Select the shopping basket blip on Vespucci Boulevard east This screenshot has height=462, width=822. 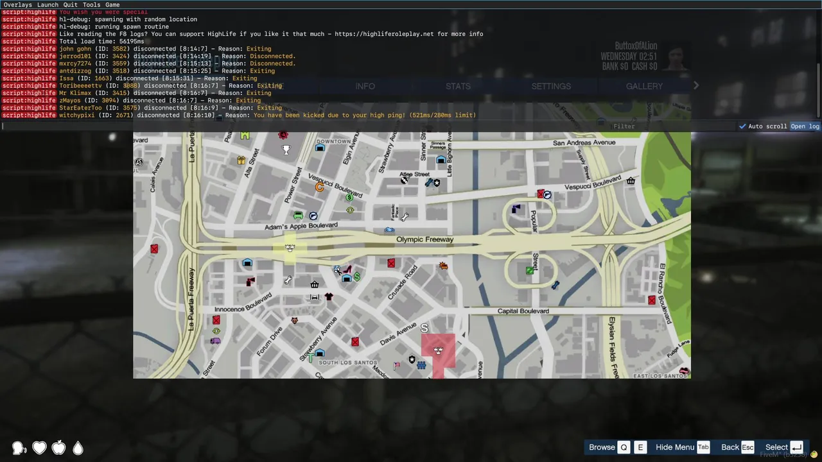coord(631,181)
